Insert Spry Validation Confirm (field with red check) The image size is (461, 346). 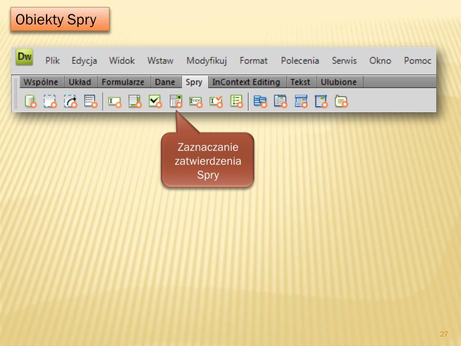[x=216, y=101]
